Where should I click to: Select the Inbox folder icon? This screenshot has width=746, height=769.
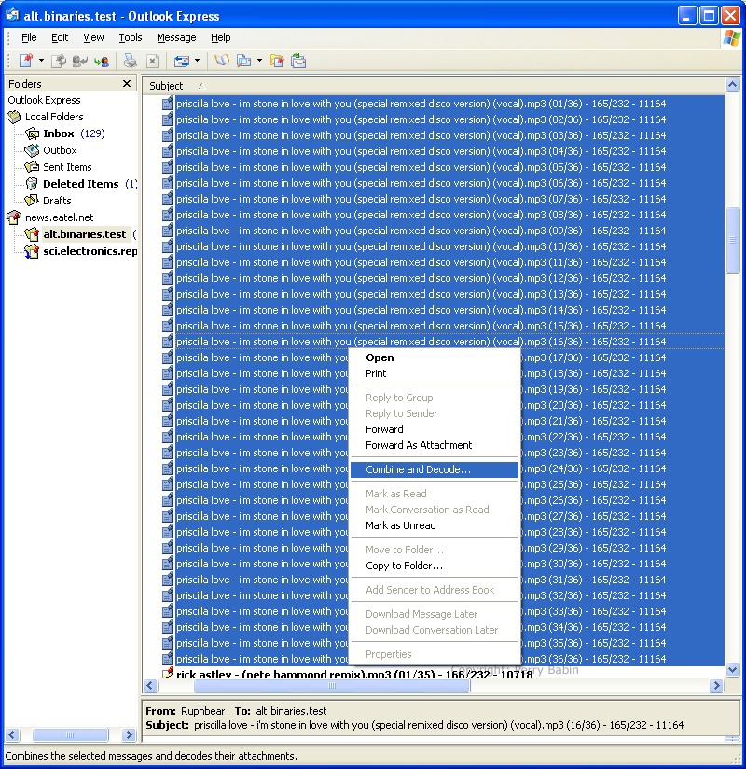(x=33, y=133)
